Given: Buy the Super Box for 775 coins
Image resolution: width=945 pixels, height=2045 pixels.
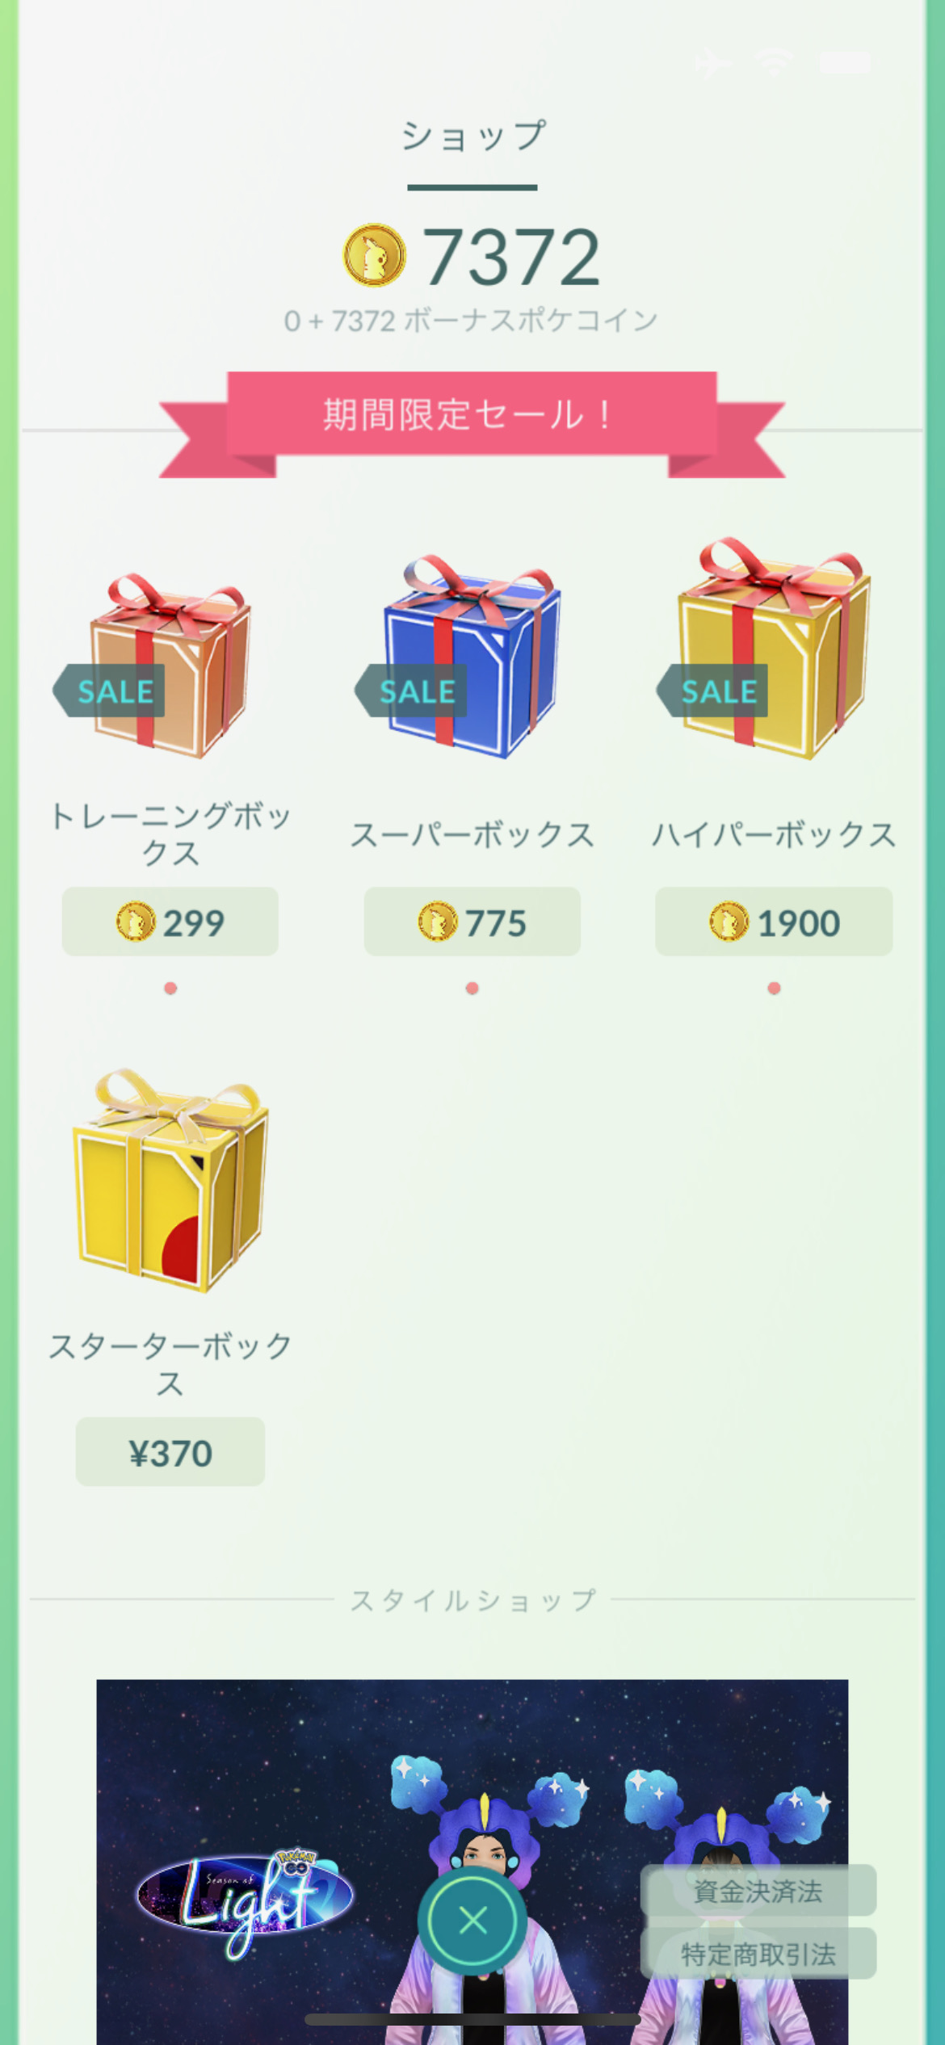Looking at the screenshot, I should [472, 922].
